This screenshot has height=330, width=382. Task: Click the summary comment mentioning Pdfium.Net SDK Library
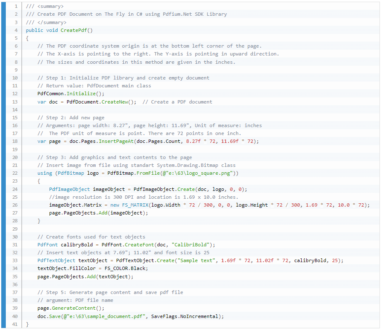(126, 14)
